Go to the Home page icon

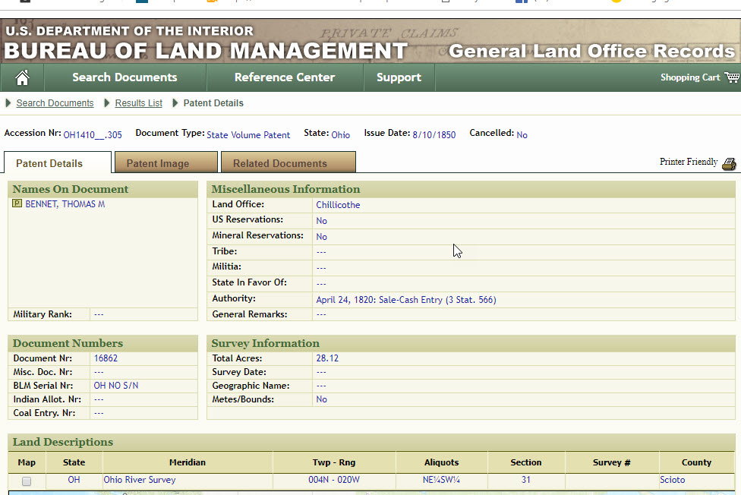(22, 77)
